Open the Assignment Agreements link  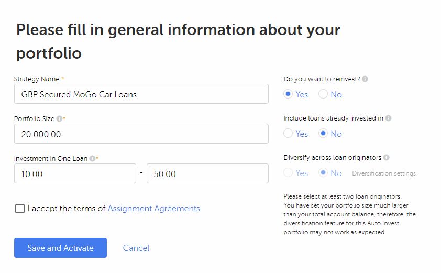[x=153, y=208]
